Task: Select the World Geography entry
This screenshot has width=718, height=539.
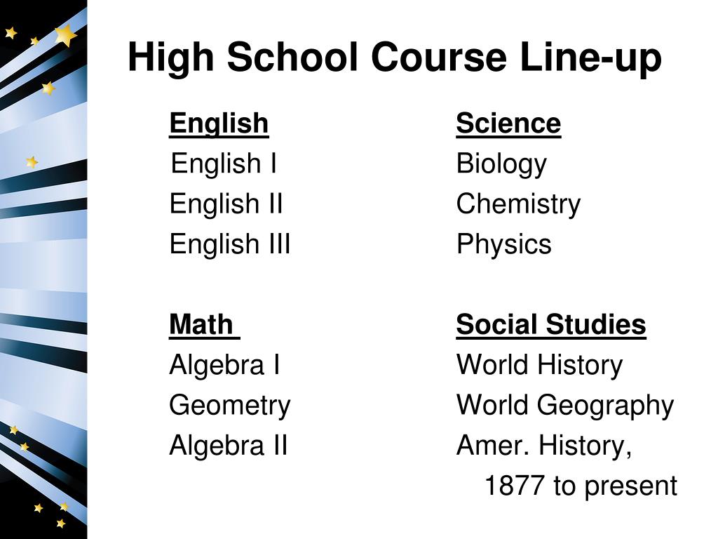Action: click(565, 406)
